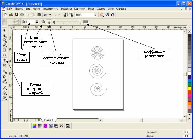Select the Zoom tool in the toolbox
Image resolution: width=193 pixels, height=139 pixels.
pos(5,40)
